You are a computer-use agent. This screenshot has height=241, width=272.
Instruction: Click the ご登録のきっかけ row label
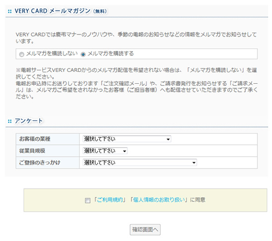pyautogui.click(x=40, y=163)
